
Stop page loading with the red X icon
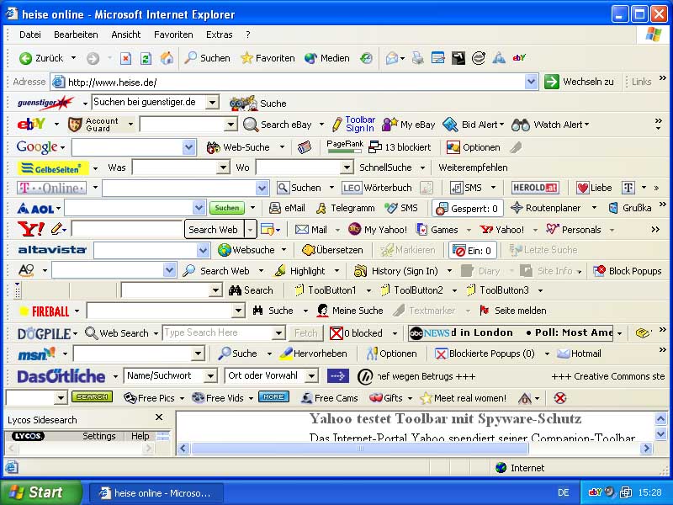pyautogui.click(x=125, y=58)
